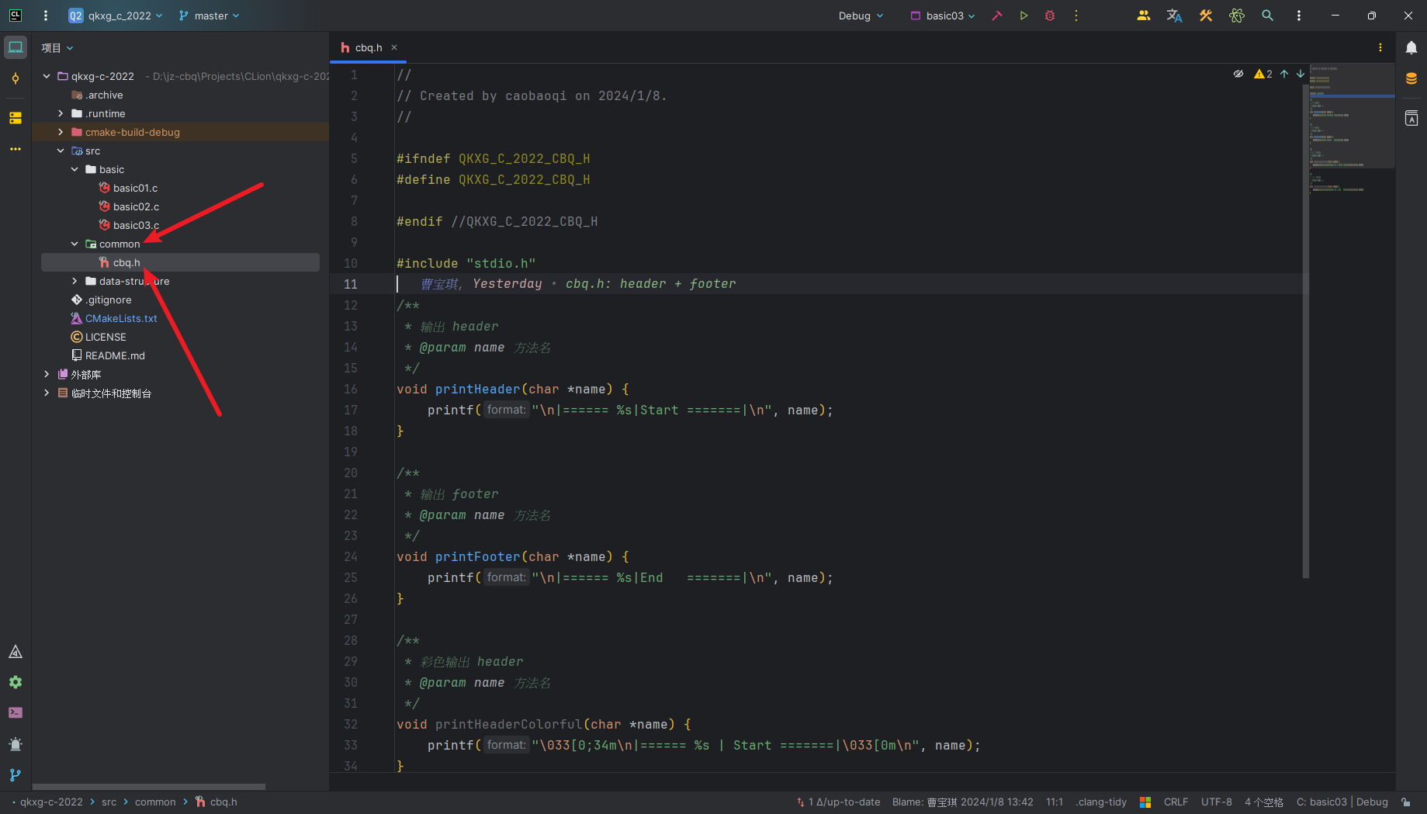Go to next highlighted problem arrow

pos(1301,74)
